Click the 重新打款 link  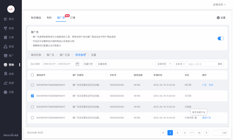click(206, 118)
